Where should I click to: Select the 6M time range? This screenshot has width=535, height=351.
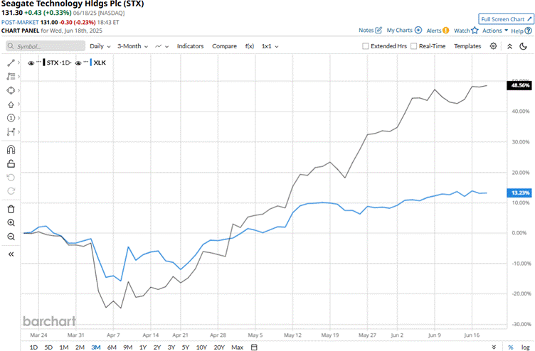[112, 347]
